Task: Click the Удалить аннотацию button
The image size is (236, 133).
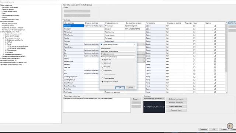Action: coord(176,106)
